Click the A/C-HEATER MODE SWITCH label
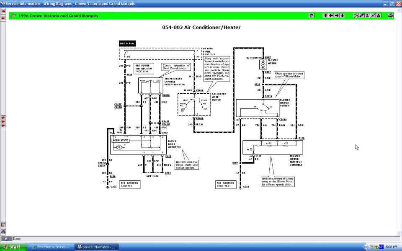The image size is (402, 251). [x=219, y=97]
